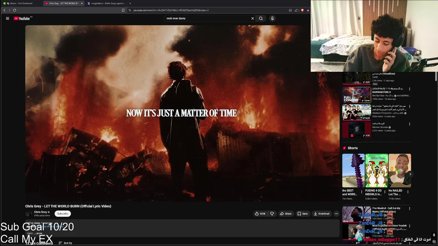Viewport: 438px width, 246px height.
Task: Click the Shorts section heading
Action: point(352,148)
